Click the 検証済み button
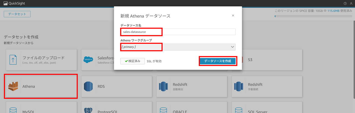The image size is (355, 113). click(x=133, y=61)
